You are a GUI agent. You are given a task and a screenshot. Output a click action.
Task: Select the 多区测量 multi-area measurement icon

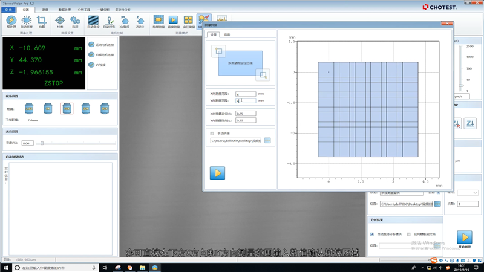coord(188,21)
